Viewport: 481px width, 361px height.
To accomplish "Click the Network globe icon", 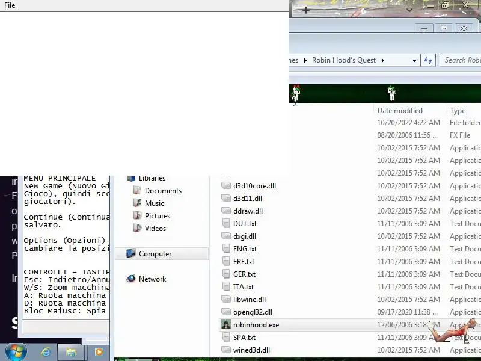I will (x=130, y=279).
